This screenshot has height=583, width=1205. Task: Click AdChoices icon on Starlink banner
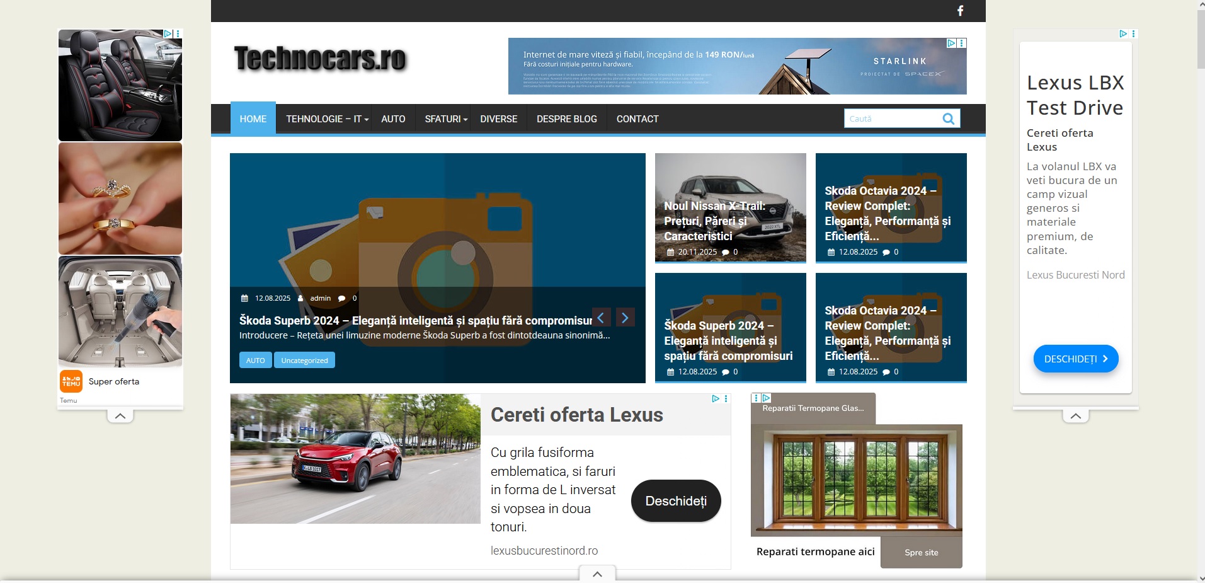point(951,43)
